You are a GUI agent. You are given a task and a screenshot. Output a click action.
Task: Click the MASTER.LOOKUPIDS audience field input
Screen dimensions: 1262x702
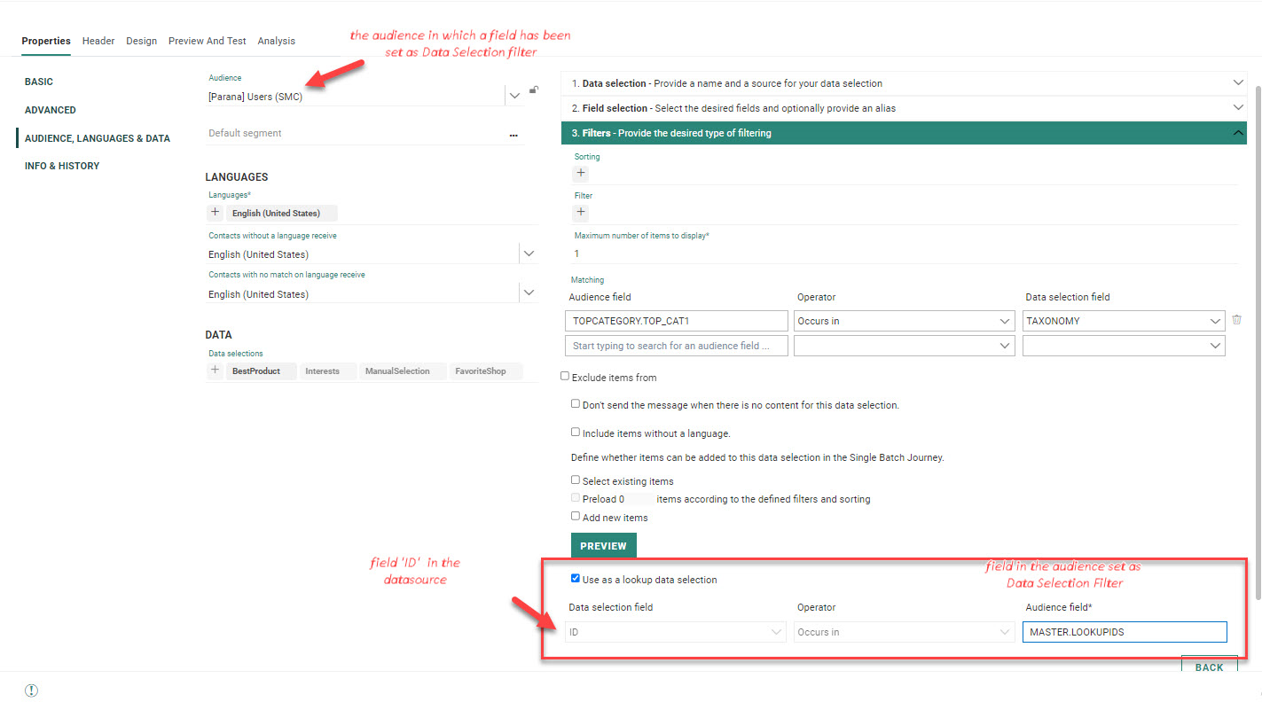1124,632
